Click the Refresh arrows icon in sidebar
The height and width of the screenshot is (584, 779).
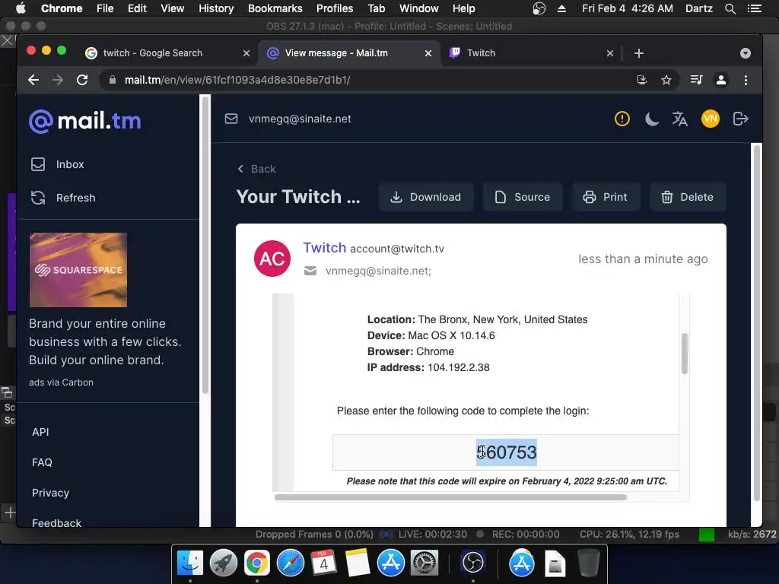point(38,198)
